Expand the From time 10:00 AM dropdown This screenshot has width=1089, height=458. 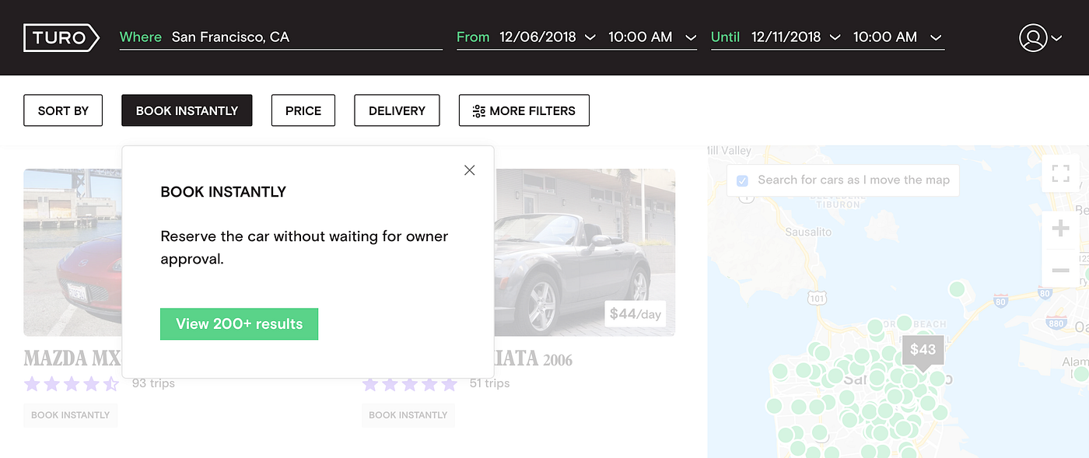pos(652,37)
